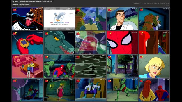Click Fox Kids logo on Venom thumbnail
The image size is (182, 102).
coord(15,10)
